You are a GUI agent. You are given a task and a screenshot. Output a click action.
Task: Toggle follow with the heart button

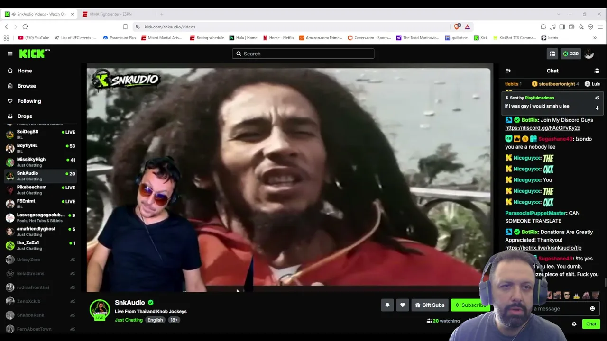[x=403, y=305]
